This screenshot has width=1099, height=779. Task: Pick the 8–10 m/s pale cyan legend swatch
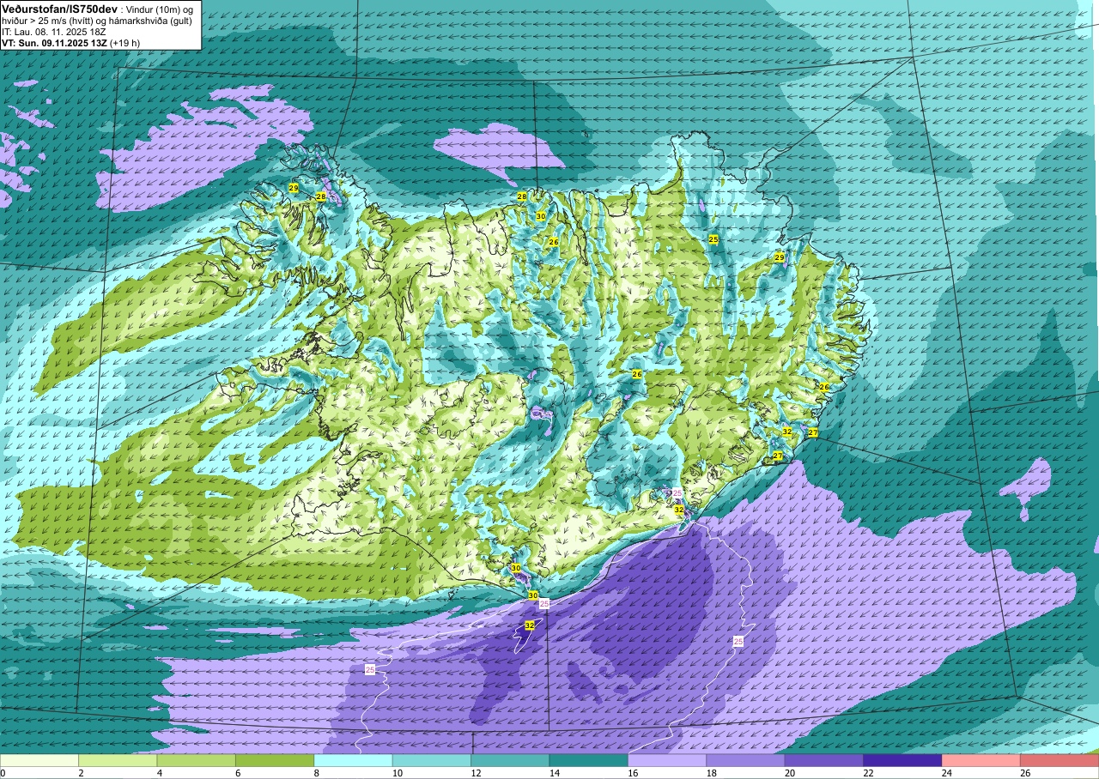(x=353, y=760)
